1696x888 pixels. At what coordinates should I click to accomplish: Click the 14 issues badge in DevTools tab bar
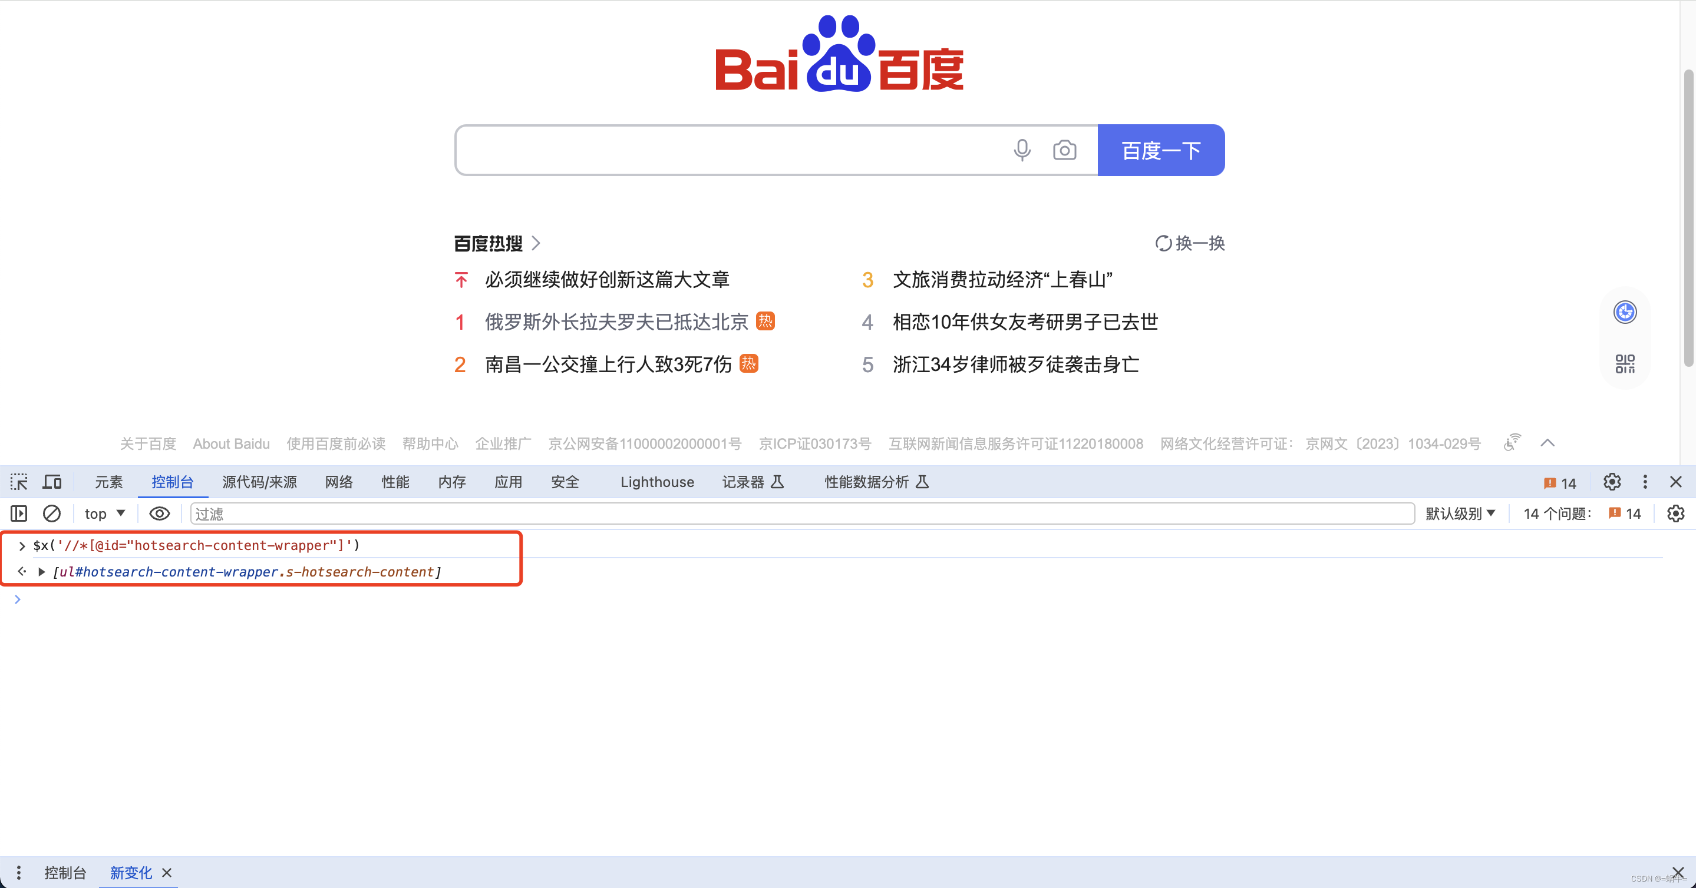coord(1560,483)
